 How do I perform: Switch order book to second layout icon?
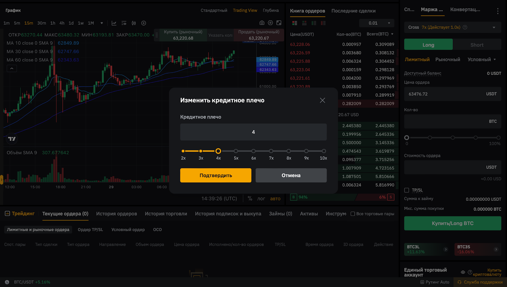(304, 23)
